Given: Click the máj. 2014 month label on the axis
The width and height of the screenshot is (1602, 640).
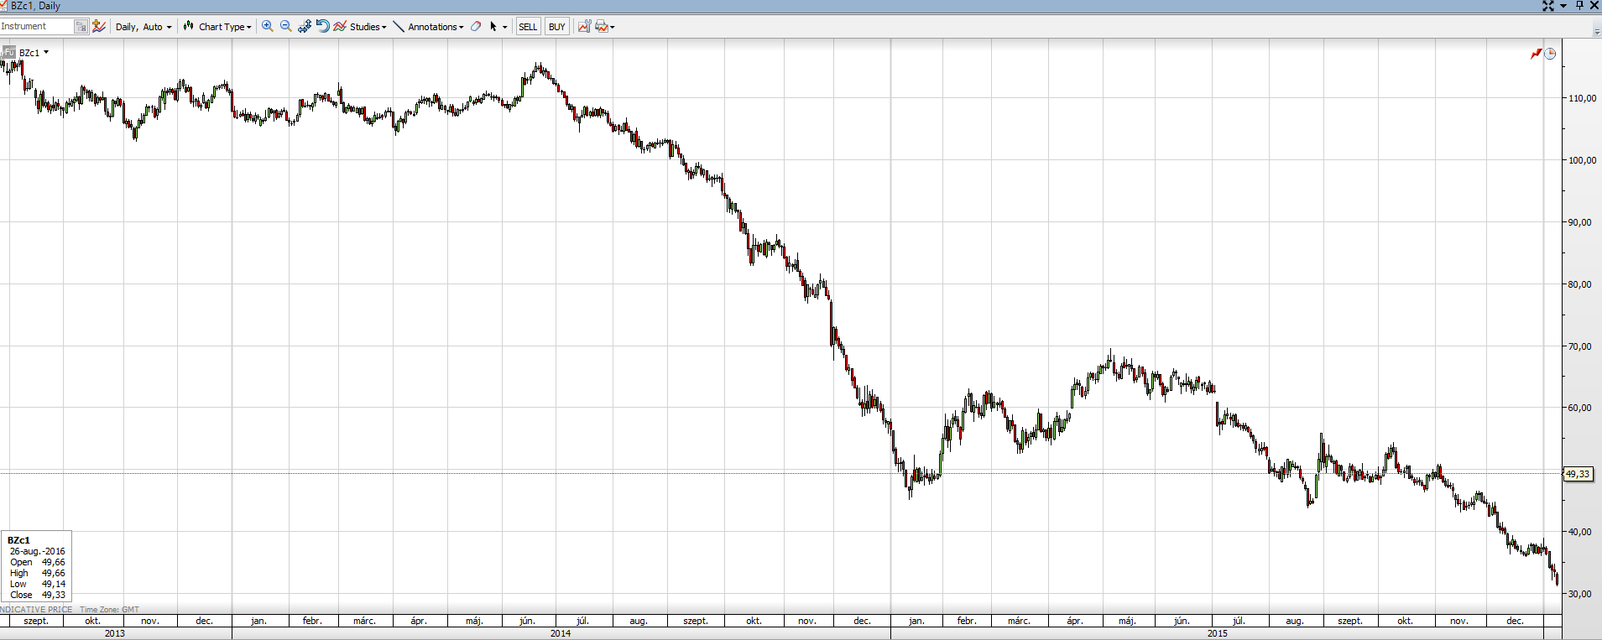Looking at the screenshot, I should [x=474, y=621].
